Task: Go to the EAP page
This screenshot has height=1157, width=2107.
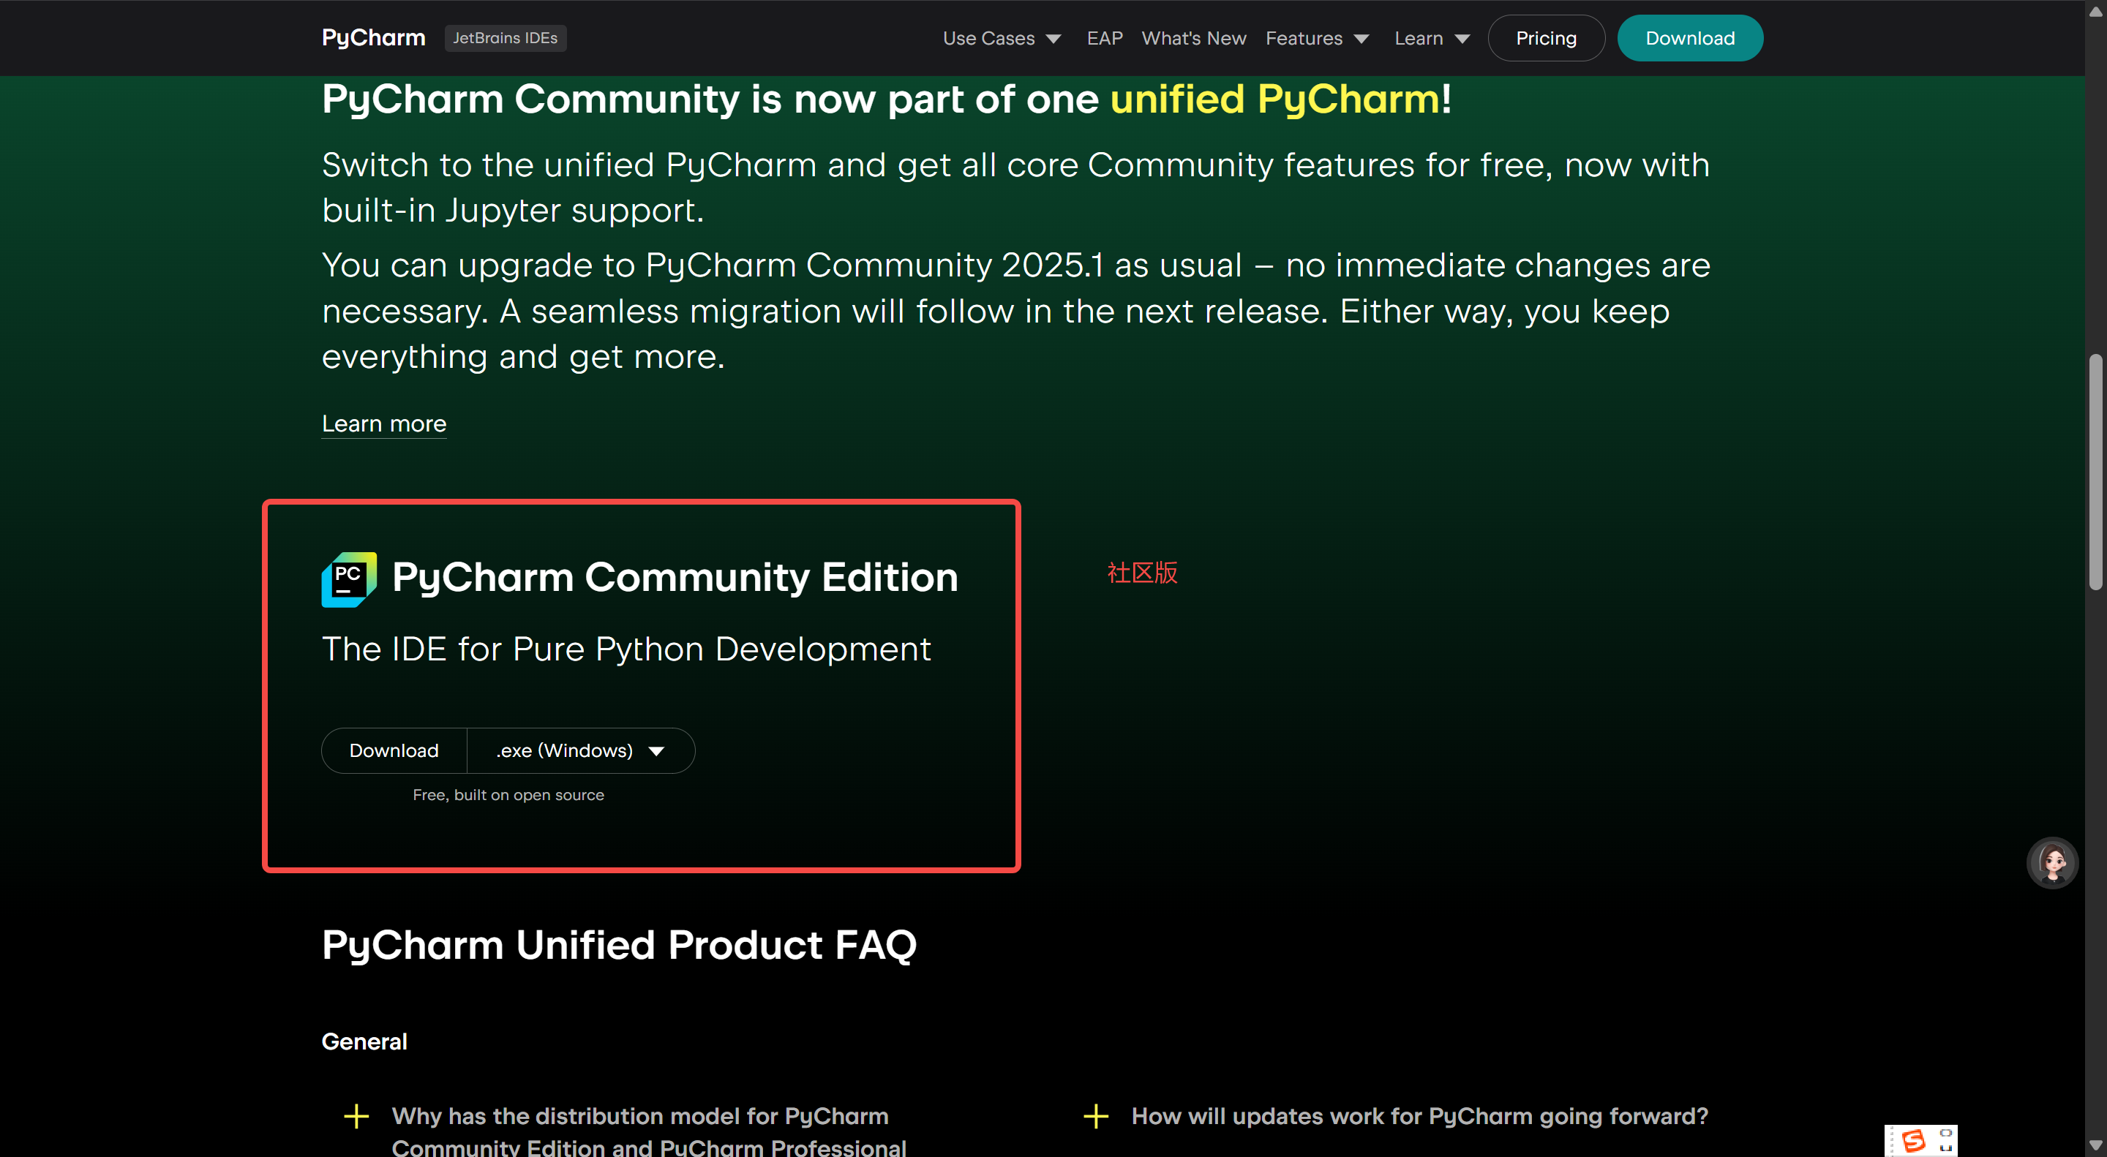Action: tap(1104, 39)
